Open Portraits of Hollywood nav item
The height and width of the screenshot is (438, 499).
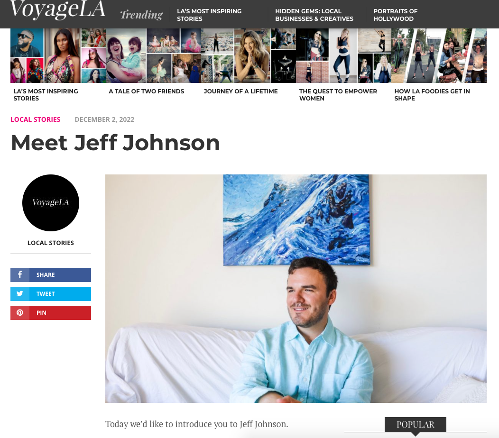395,15
